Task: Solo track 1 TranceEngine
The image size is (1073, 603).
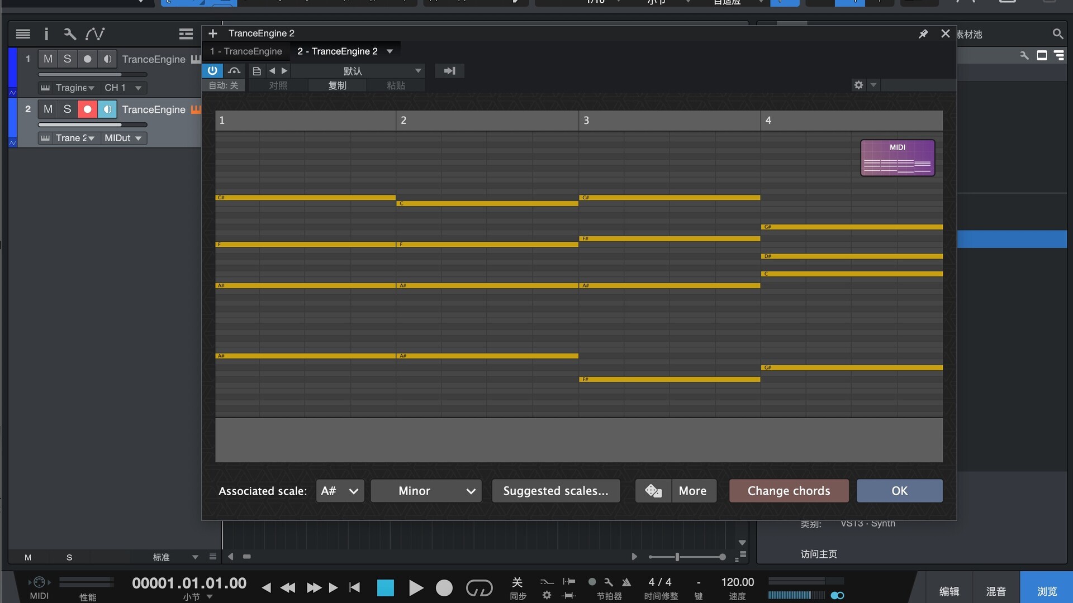Action: tap(68, 59)
